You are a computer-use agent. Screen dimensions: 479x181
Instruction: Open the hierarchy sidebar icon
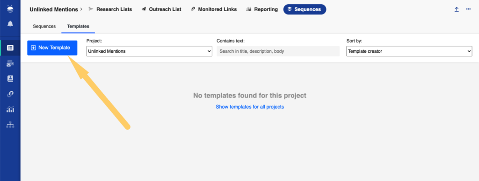10,125
